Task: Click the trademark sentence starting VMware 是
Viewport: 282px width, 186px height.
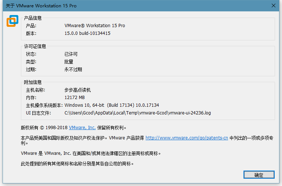Action: (91, 153)
